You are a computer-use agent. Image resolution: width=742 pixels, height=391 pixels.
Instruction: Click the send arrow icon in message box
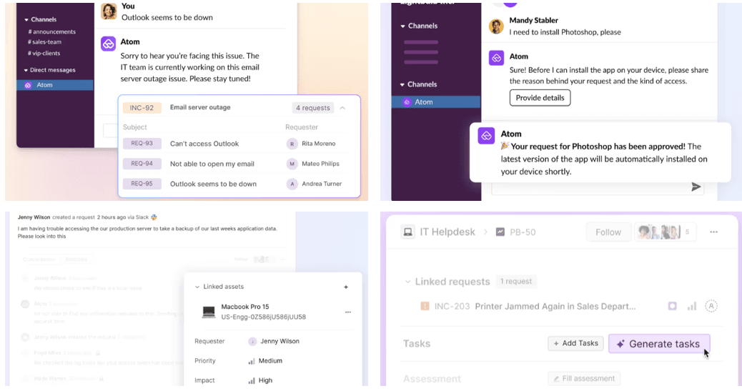click(x=696, y=187)
